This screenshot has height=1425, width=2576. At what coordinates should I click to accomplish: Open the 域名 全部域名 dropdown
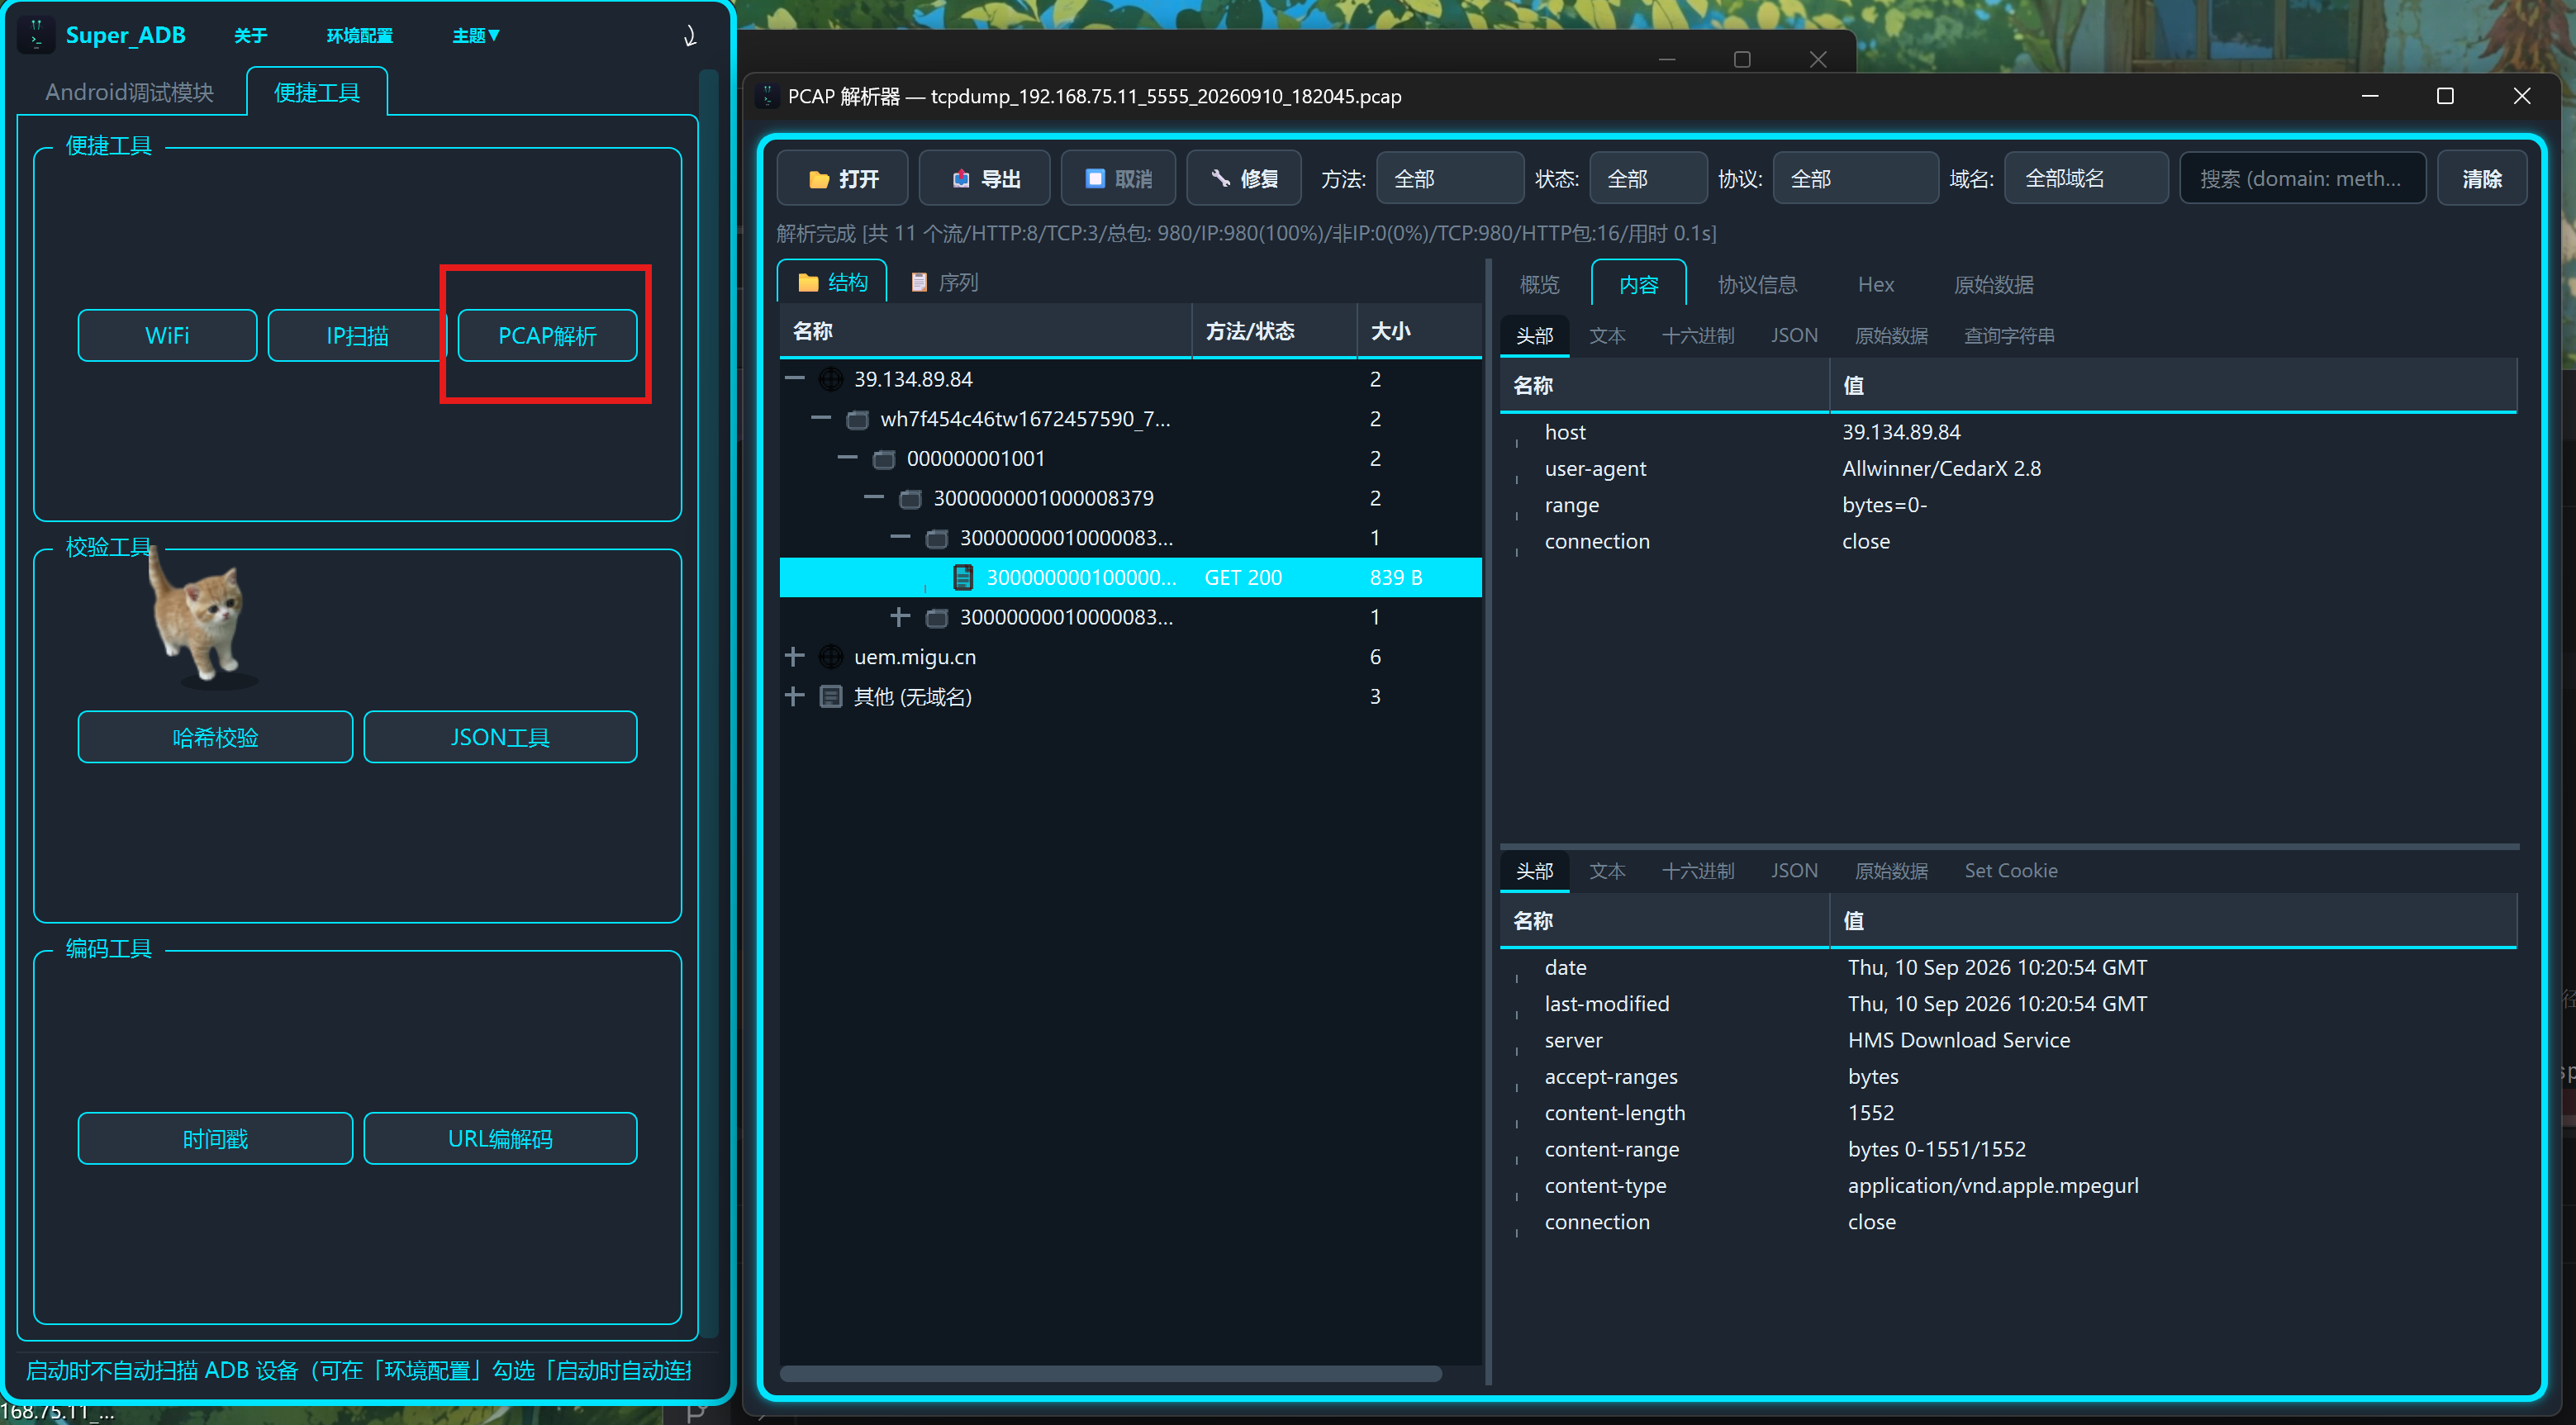pyautogui.click(x=2086, y=178)
